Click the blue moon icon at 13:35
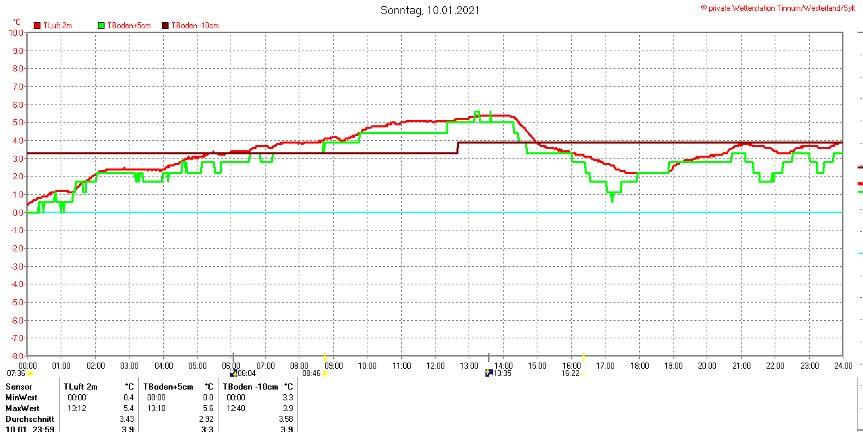Image resolution: width=863 pixels, height=432 pixels. point(489,373)
